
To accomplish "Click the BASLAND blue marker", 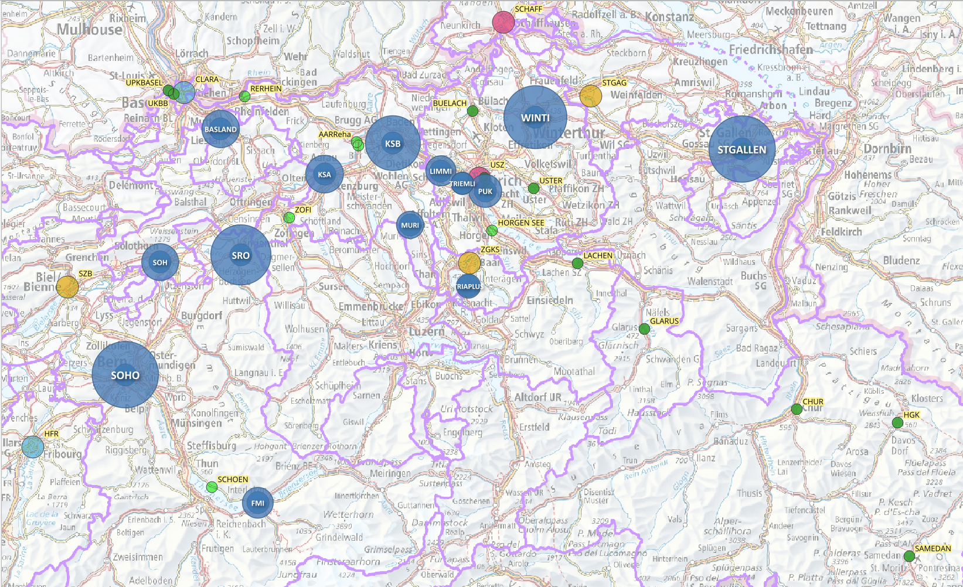I will (x=220, y=129).
